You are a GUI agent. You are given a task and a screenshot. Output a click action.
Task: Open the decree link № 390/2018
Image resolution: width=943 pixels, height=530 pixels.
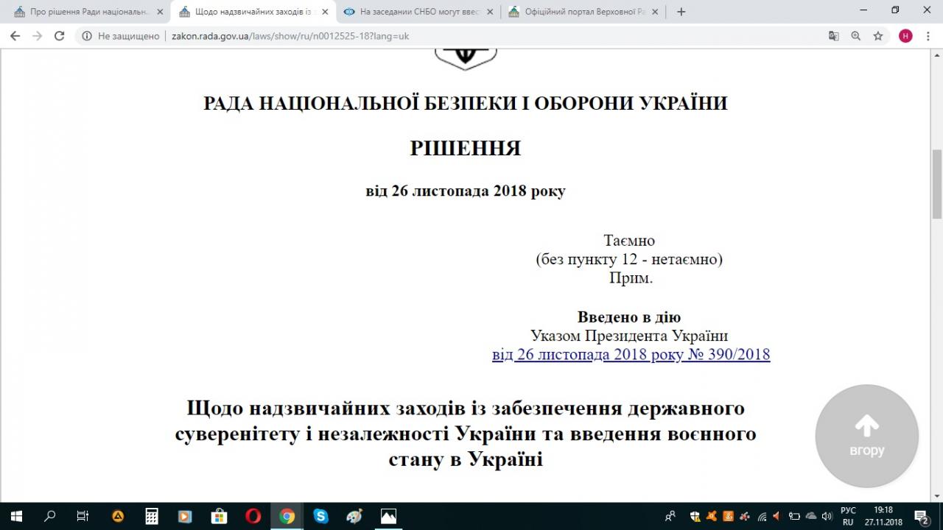(631, 355)
